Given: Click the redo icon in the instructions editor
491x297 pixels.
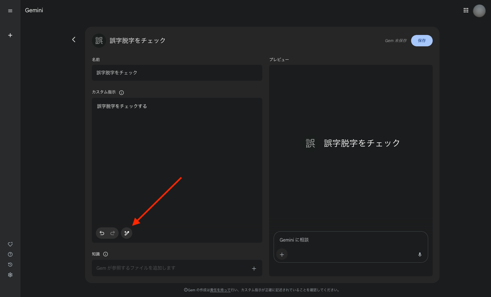Looking at the screenshot, I should tap(112, 233).
